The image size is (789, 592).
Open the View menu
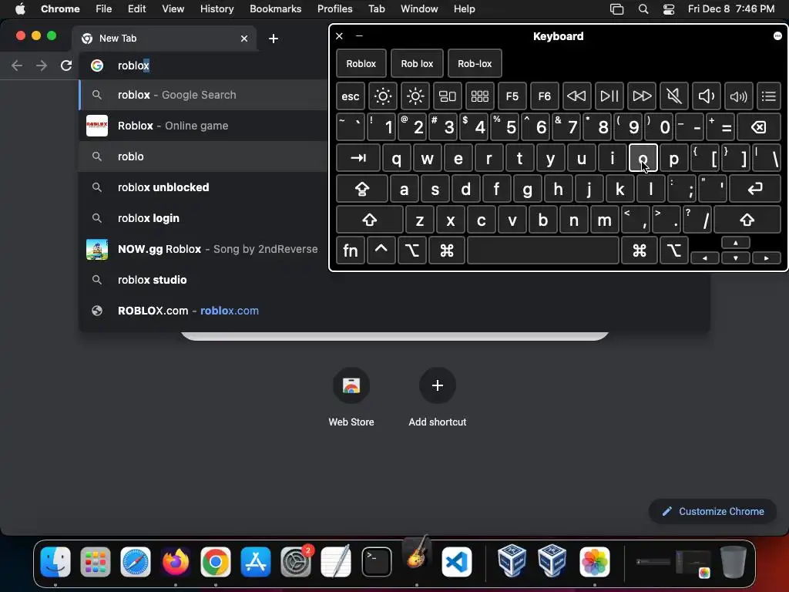click(173, 8)
